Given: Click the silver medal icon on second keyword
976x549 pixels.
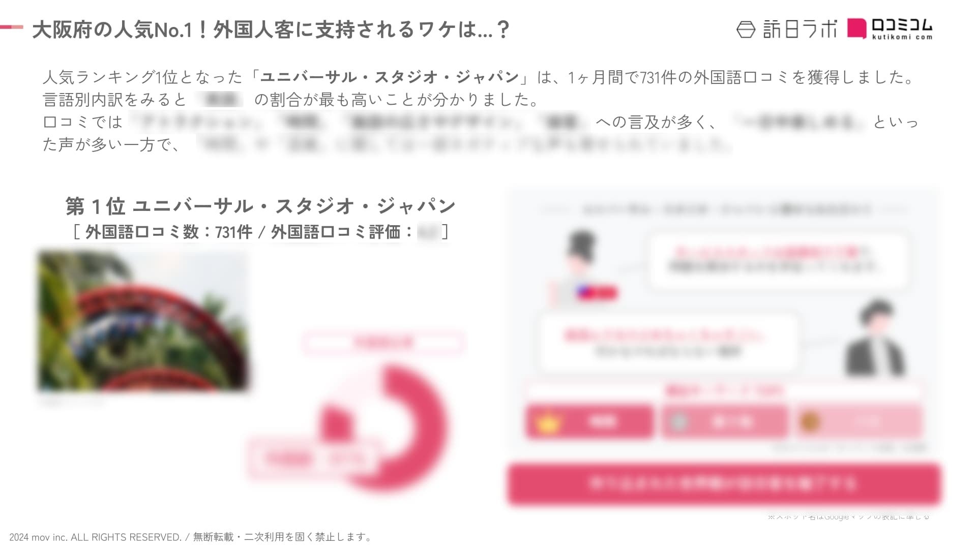Looking at the screenshot, I should pyautogui.click(x=679, y=421).
